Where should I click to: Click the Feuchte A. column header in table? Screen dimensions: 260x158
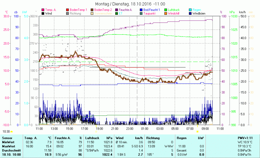[x=63, y=138]
